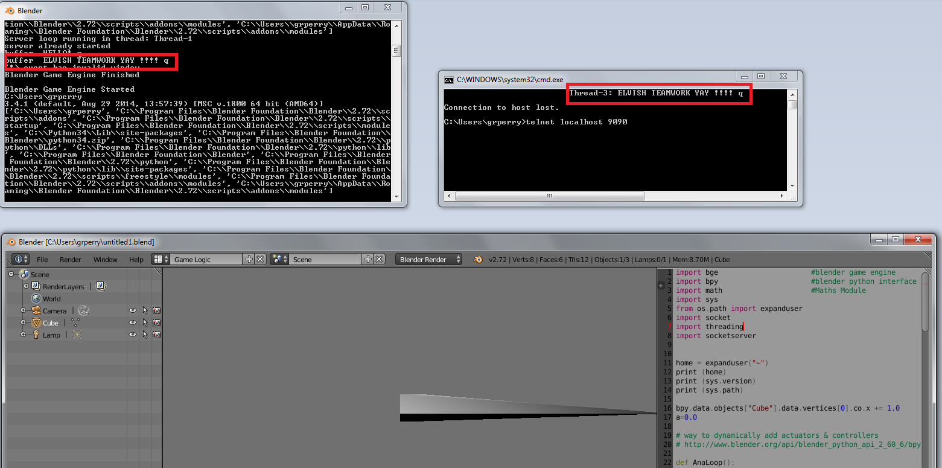Click the cmd window scroll right arrow
The image size is (942, 468).
781,196
